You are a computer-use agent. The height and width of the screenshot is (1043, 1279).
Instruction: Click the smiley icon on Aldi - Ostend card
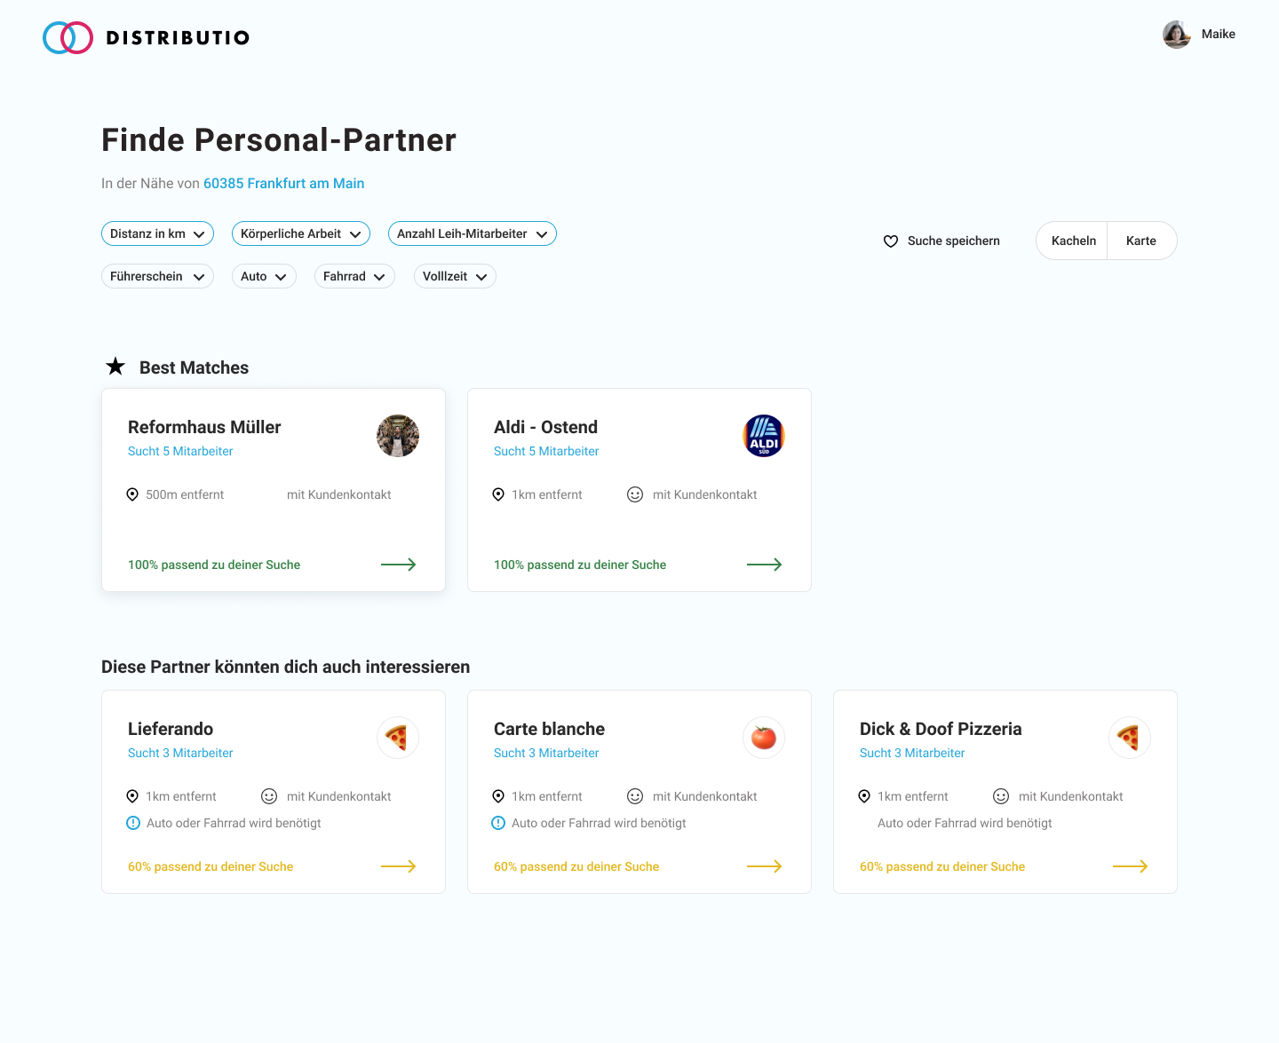point(635,494)
